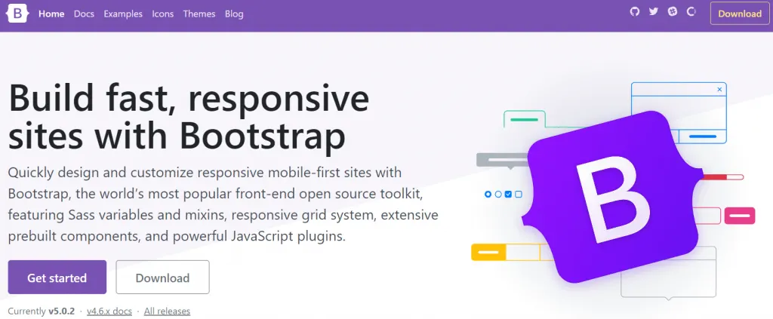
Task: Go to the Home nav item
Action: 51,14
